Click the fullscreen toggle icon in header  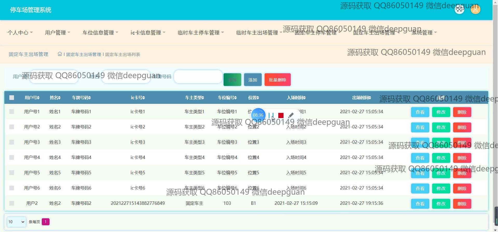[x=459, y=10]
